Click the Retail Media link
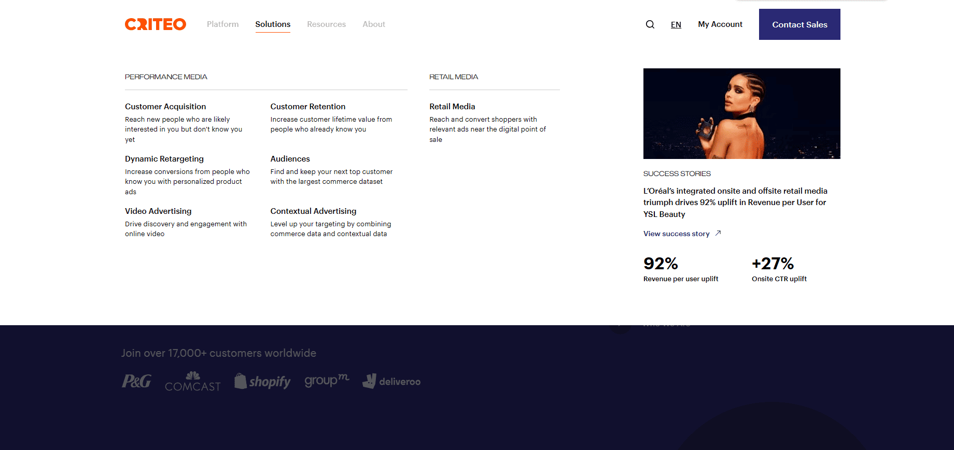Viewport: 954px width, 450px height. point(452,107)
